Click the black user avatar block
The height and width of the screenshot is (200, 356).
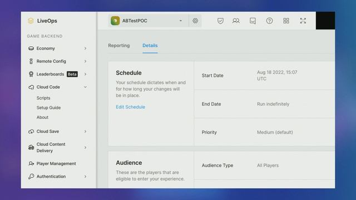[325, 21]
